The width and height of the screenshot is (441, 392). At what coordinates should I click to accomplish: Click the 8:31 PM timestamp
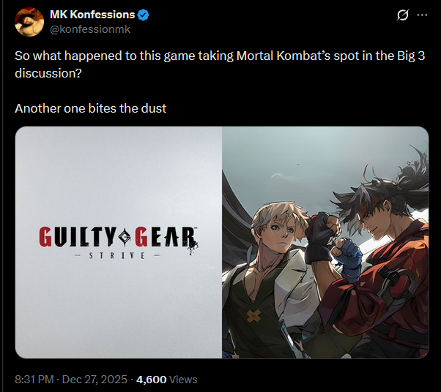pyautogui.click(x=34, y=380)
